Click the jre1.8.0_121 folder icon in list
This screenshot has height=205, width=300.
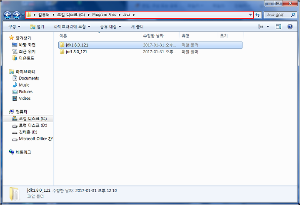tap(62, 52)
